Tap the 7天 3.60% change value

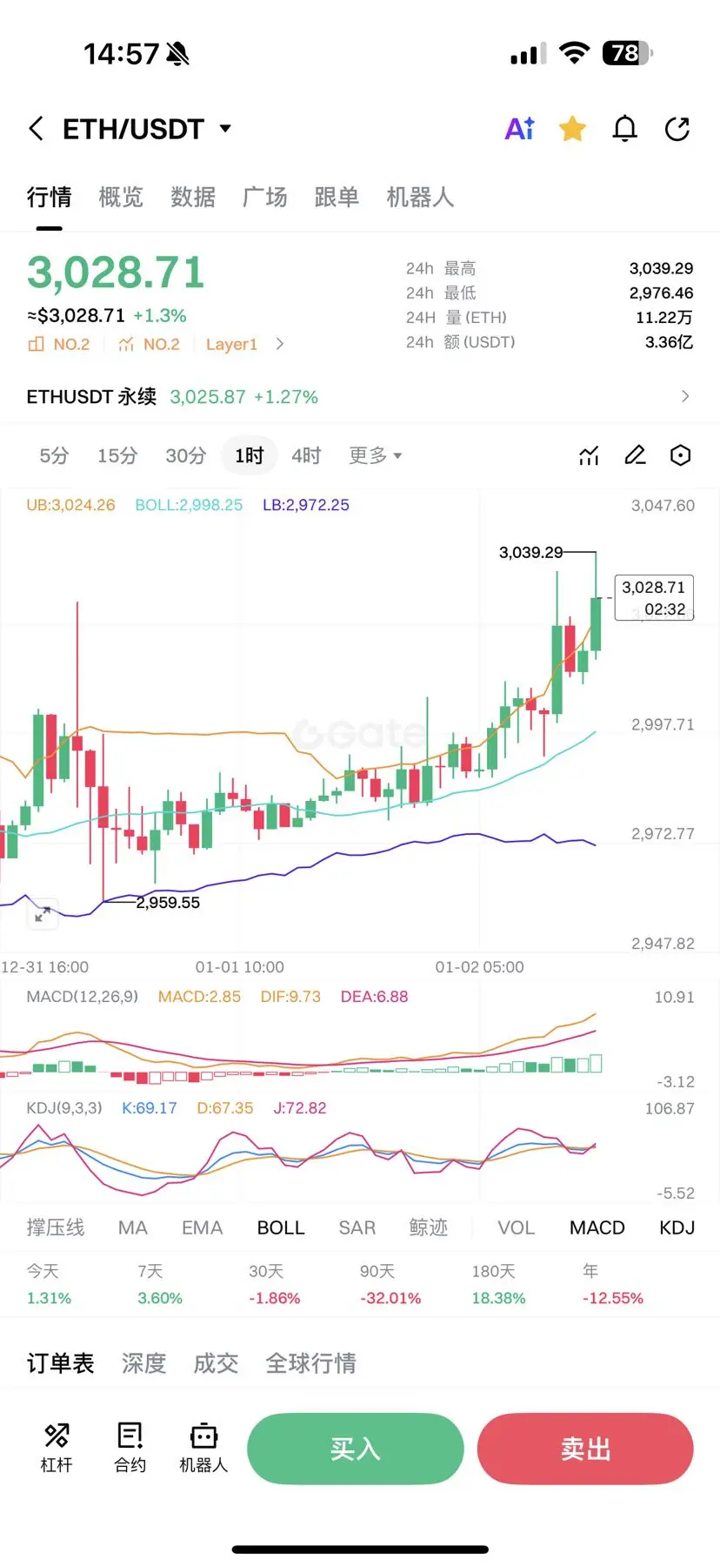(x=160, y=1298)
